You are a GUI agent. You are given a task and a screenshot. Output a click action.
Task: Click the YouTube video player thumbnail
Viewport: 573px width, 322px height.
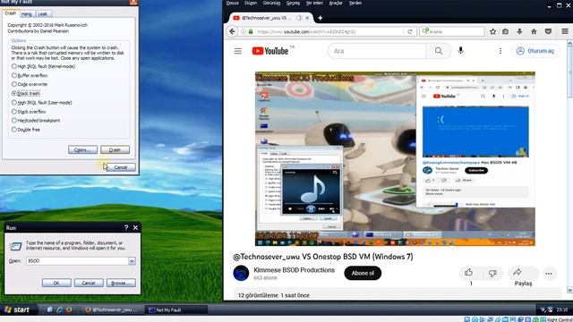coord(395,158)
